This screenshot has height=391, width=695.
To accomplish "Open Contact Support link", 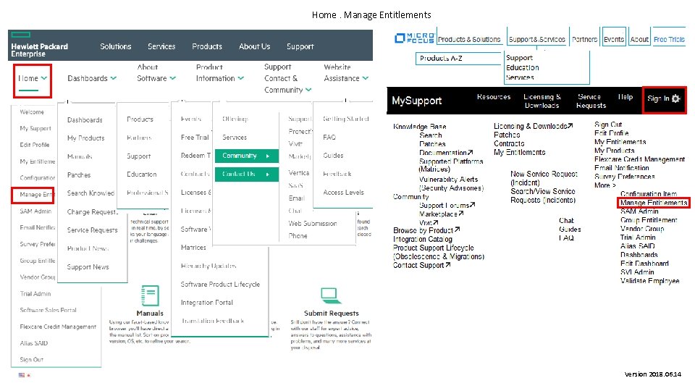I will coord(421,265).
